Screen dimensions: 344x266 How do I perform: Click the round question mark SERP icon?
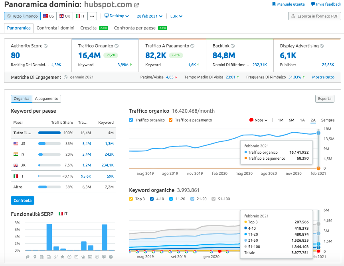111,257
